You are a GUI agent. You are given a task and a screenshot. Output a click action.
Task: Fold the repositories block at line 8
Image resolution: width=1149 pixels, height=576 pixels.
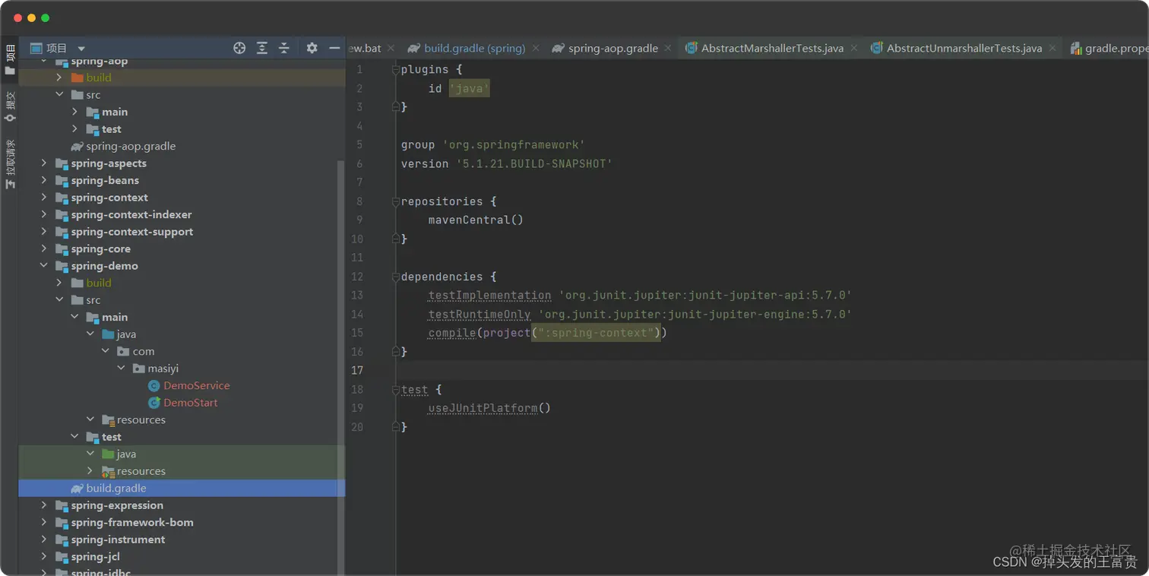click(395, 202)
